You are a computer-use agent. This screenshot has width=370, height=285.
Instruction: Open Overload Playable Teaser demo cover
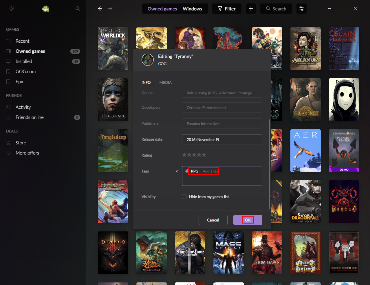point(344,151)
